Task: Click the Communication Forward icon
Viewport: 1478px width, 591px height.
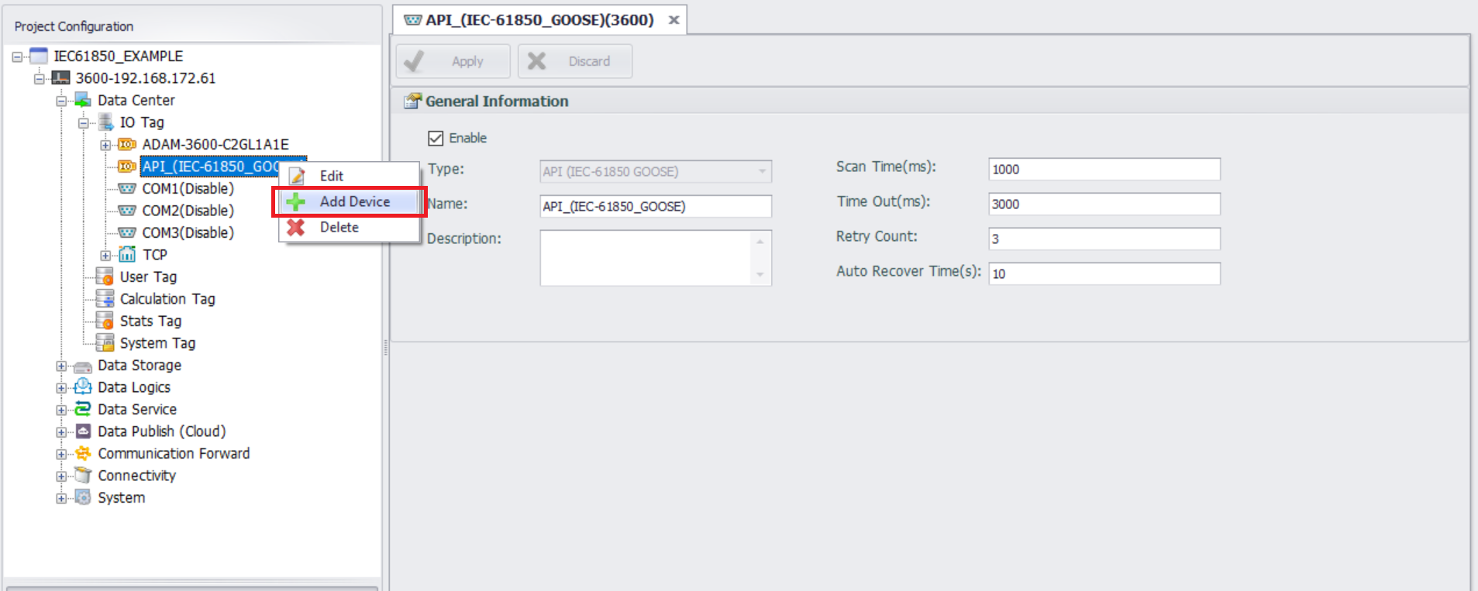Action: 82,454
